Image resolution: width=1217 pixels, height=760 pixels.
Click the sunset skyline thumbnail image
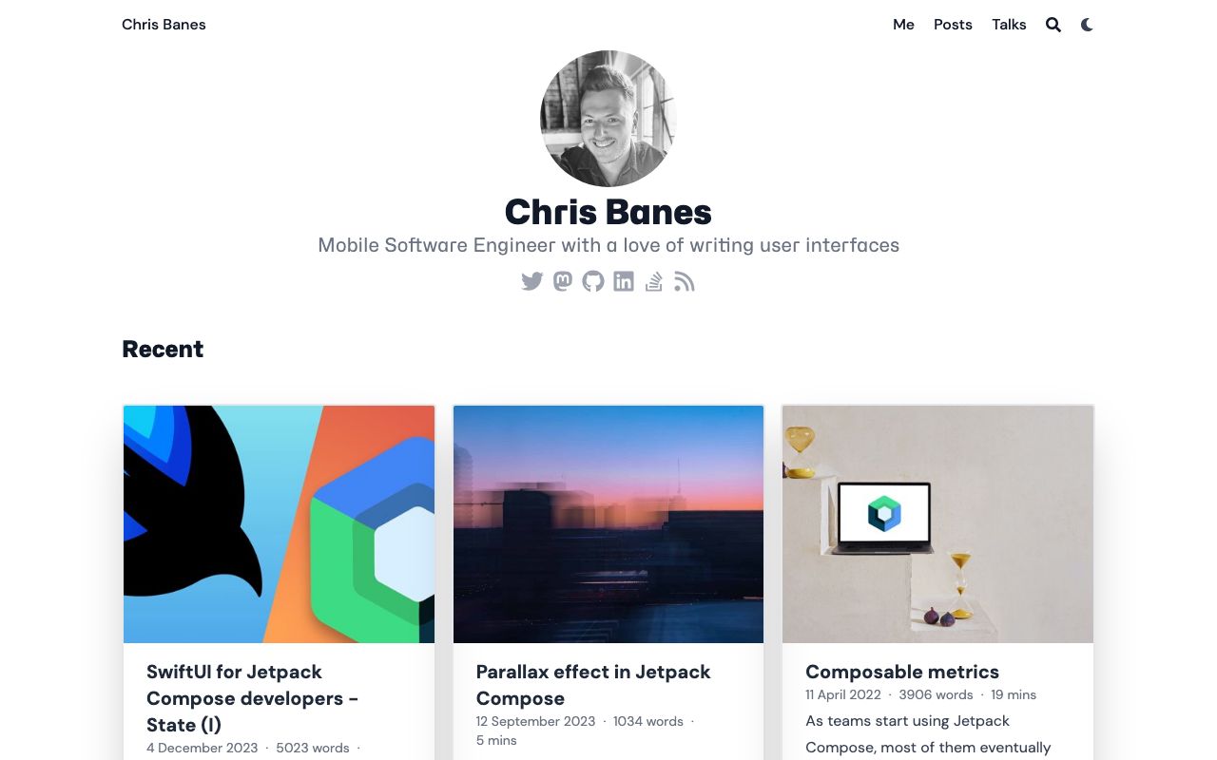coord(608,524)
